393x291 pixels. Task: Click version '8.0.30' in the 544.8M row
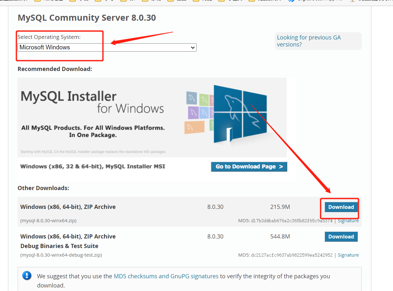[x=215, y=237]
